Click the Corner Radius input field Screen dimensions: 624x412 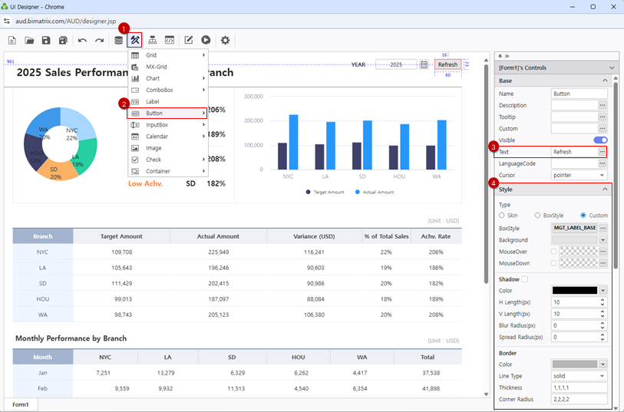tap(579, 399)
